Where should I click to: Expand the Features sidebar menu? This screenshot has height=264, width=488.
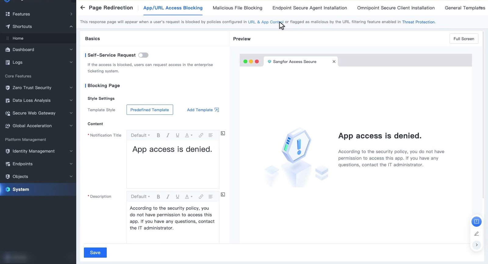(x=38, y=14)
